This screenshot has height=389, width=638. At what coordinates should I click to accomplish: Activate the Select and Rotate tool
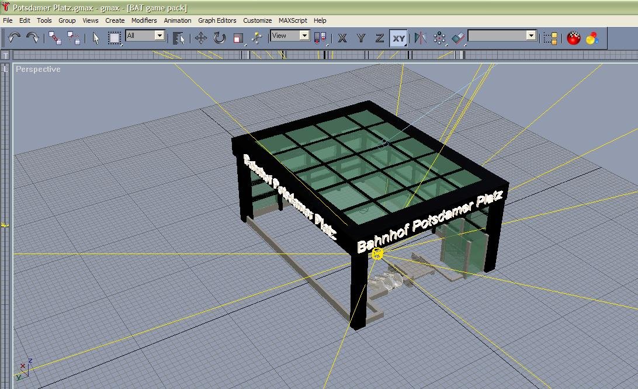coord(220,38)
